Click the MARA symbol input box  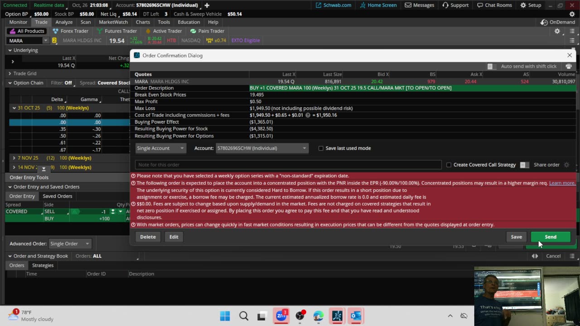[x=25, y=40]
